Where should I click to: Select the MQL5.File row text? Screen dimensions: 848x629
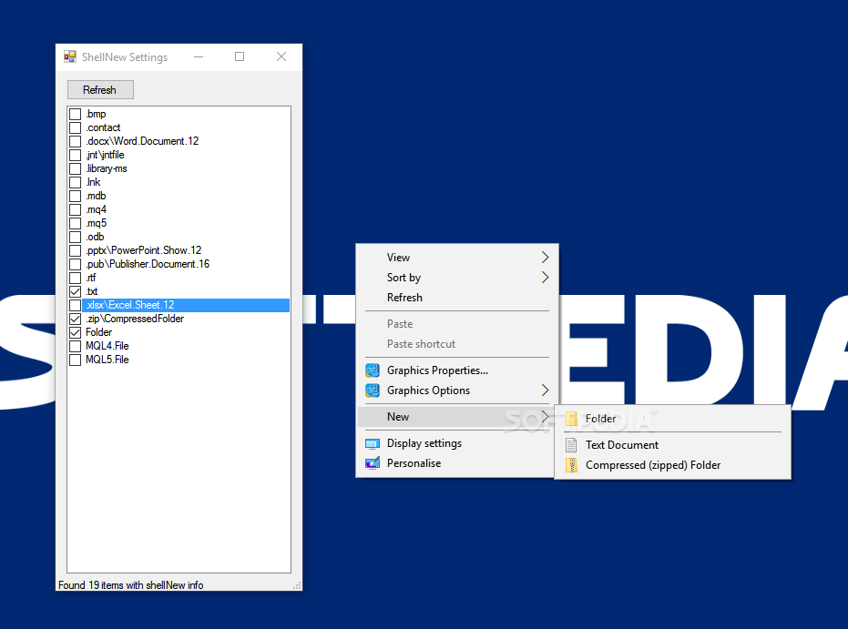click(107, 360)
